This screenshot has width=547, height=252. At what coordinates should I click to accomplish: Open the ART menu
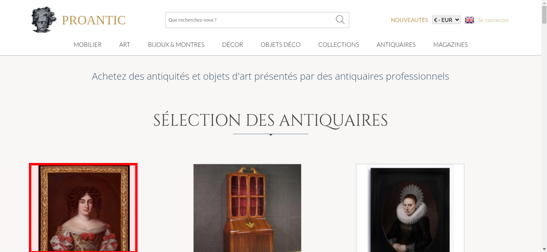[125, 45]
